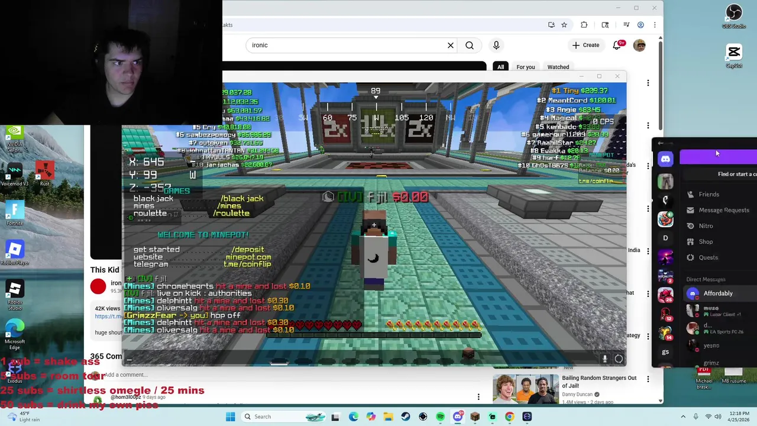Open Chrome three-dot menu
757x426 pixels.
656,25
